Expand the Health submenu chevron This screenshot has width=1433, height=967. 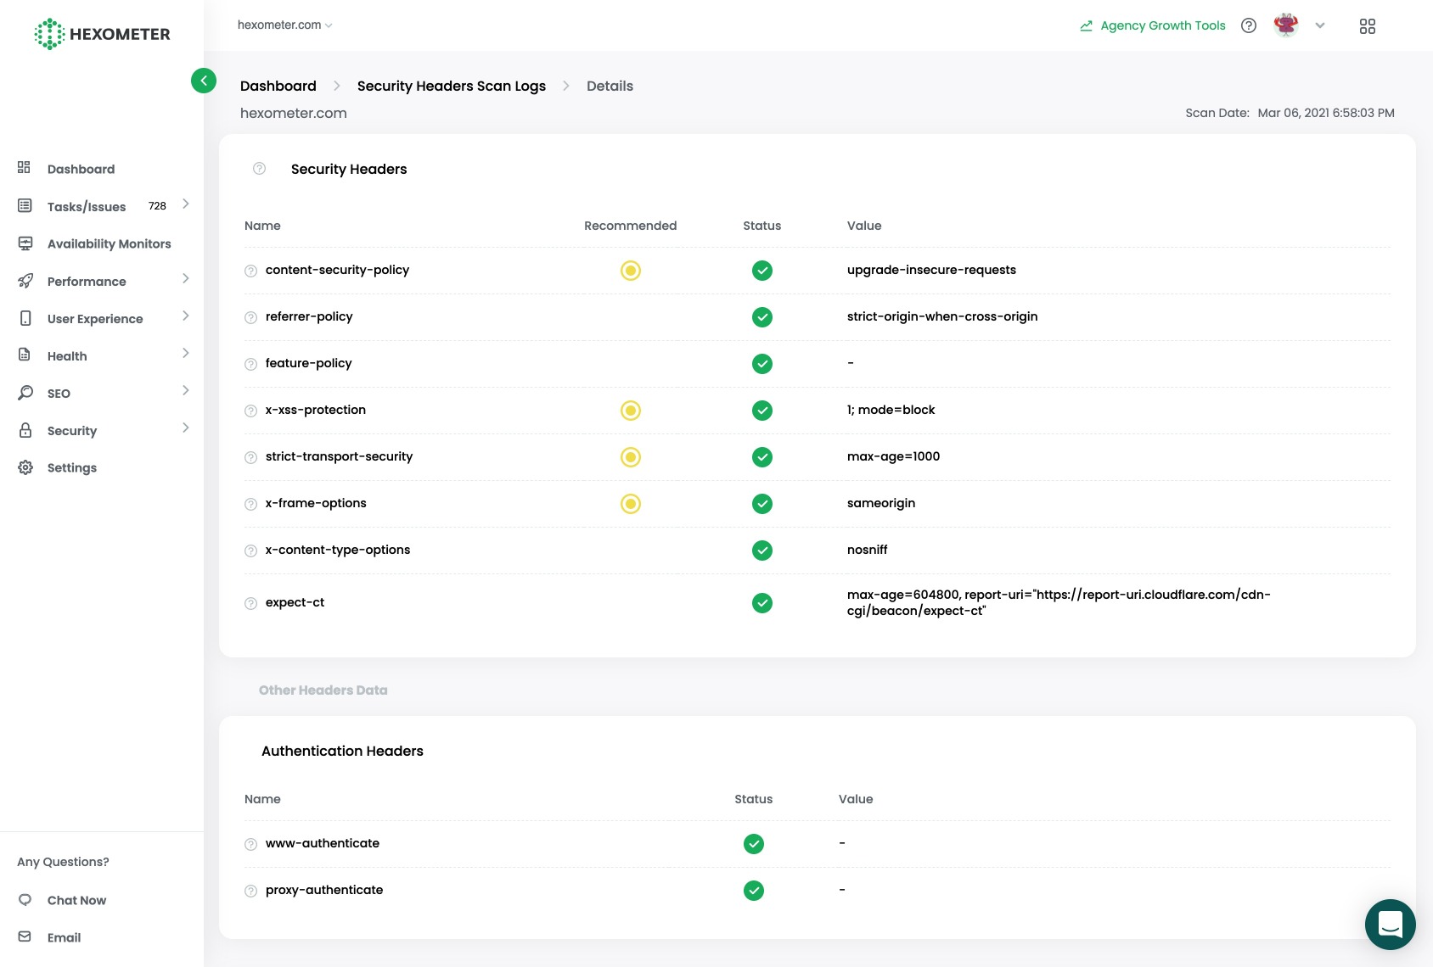[x=185, y=354]
